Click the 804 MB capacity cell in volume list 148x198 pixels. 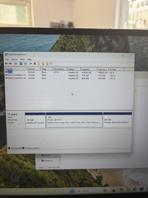tap(85, 78)
